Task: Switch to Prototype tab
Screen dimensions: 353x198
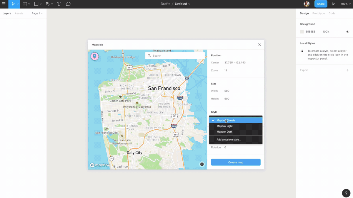Action: tap(319, 13)
